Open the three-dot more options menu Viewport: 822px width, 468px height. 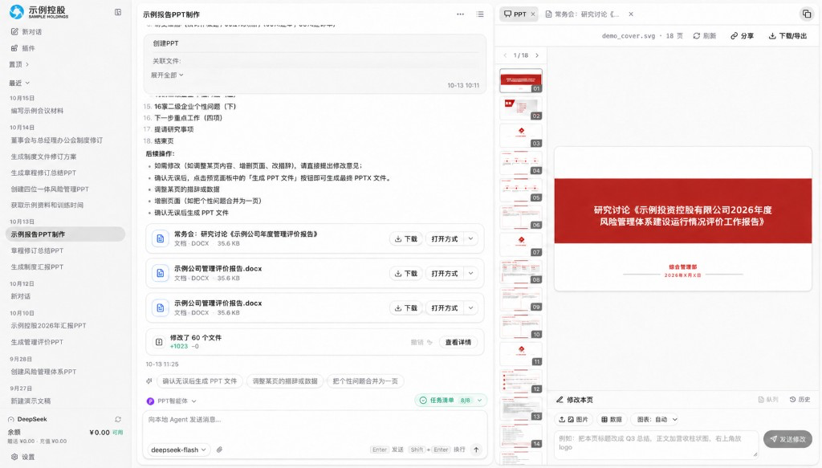(460, 14)
